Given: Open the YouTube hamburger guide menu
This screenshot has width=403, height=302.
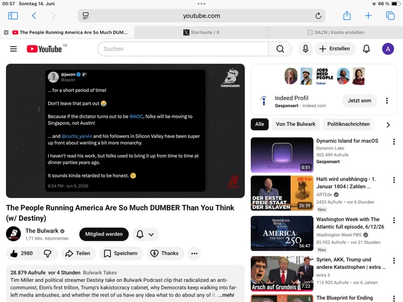Looking at the screenshot, I should pos(14,49).
